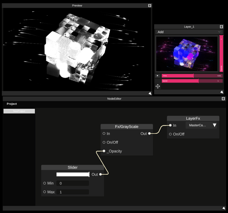Toggle On/Off on the LayerFx node
The width and height of the screenshot is (228, 213).
(x=170, y=134)
